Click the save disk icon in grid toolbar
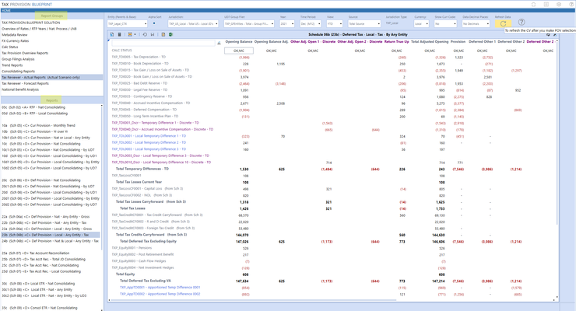Viewport: 576px width, 311px height. [152, 34]
